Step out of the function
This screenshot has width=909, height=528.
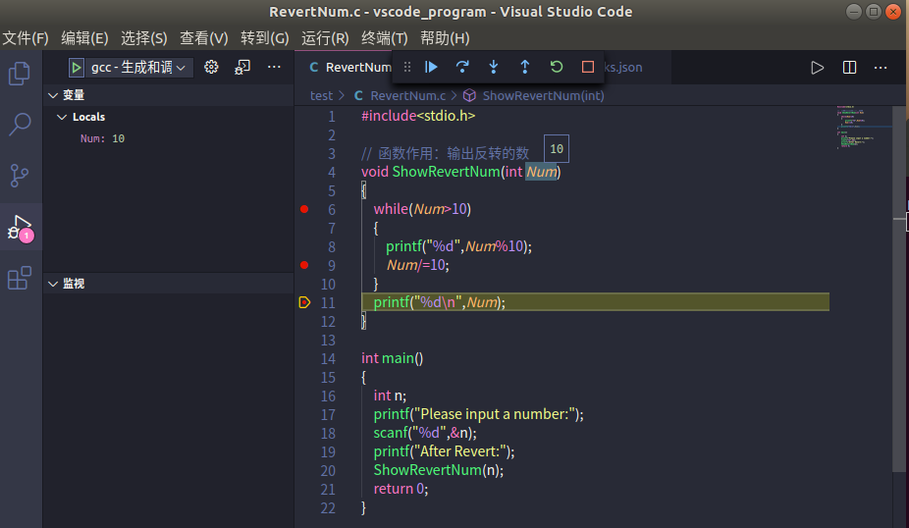524,68
